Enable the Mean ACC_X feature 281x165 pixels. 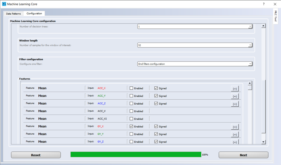(131, 88)
